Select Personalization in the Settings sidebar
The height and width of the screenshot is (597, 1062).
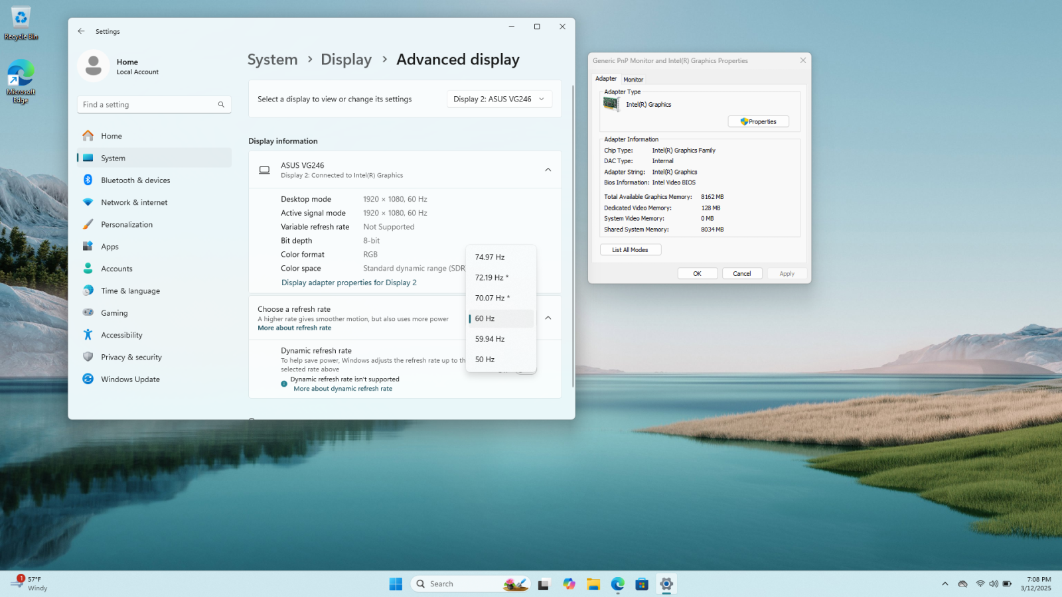click(x=127, y=225)
